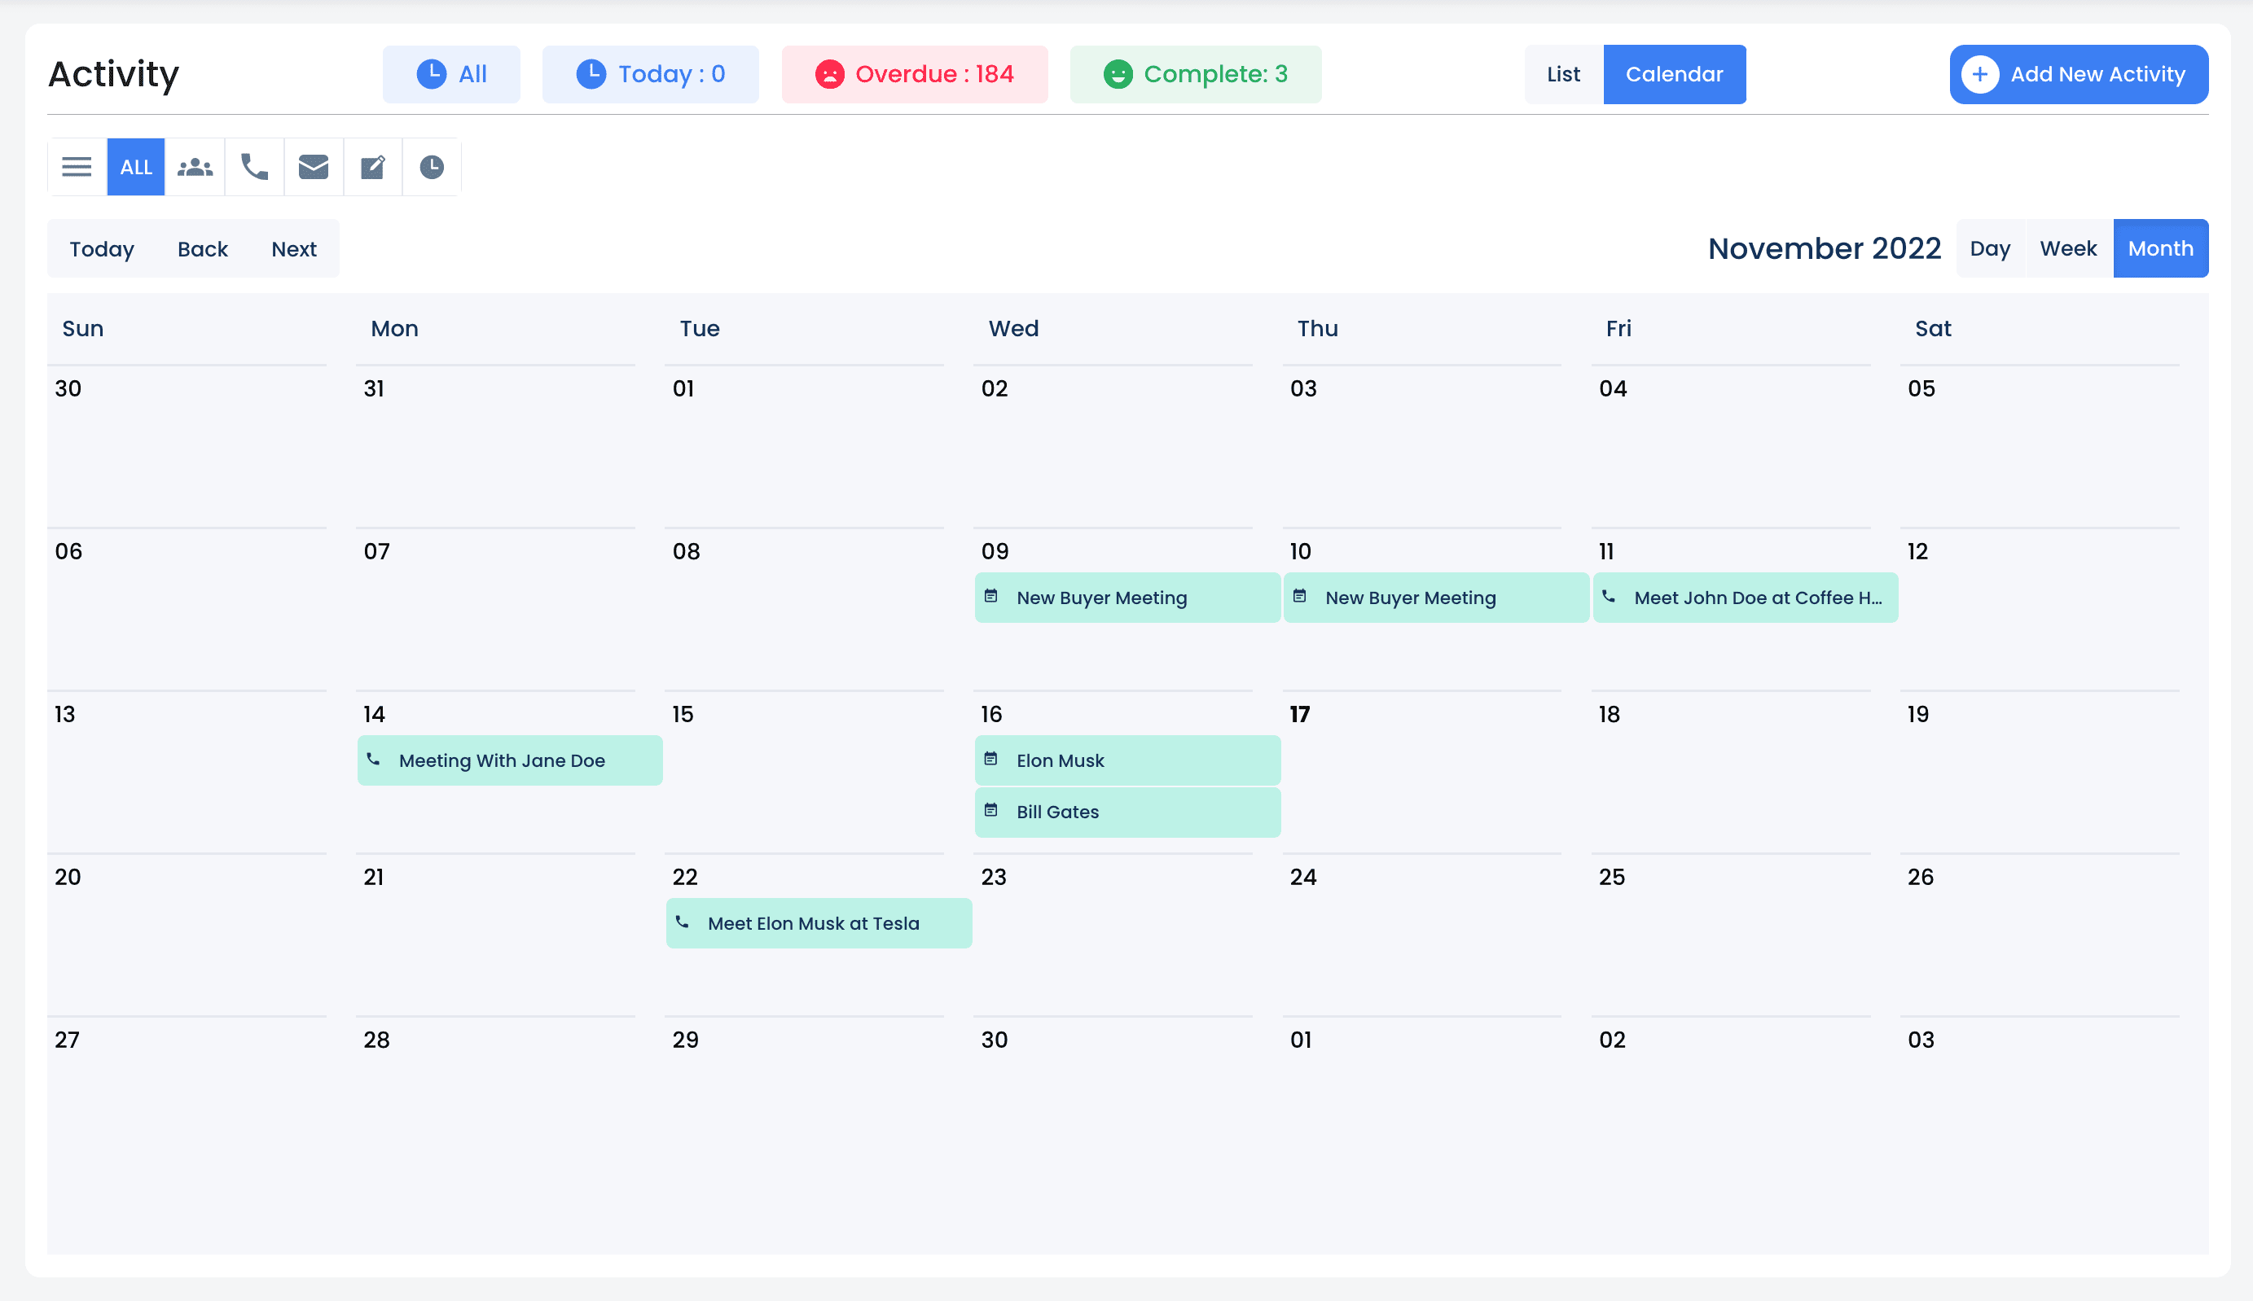Show all activities with All filter
The width and height of the screenshot is (2253, 1301).
(451, 74)
